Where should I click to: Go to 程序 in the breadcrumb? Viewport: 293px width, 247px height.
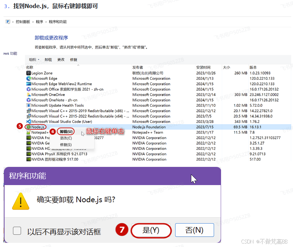pyautogui.click(x=39, y=22)
